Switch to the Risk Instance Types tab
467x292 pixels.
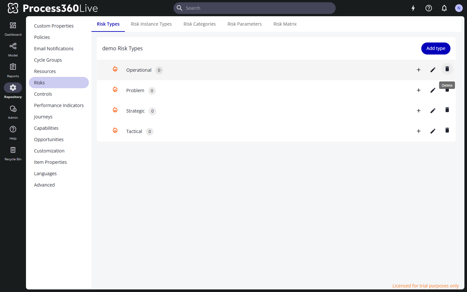pyautogui.click(x=151, y=24)
